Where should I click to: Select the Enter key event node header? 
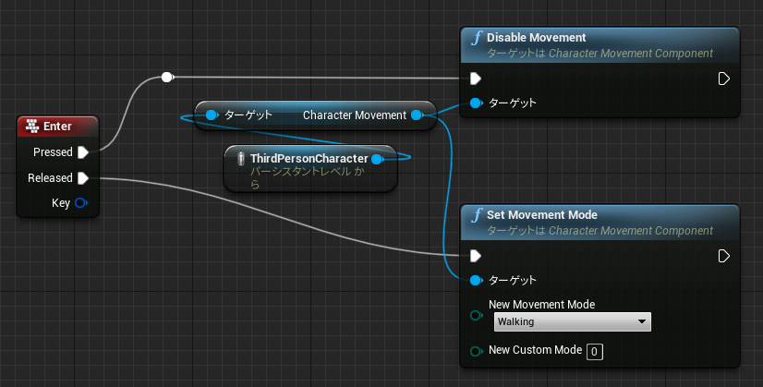pyautogui.click(x=57, y=127)
